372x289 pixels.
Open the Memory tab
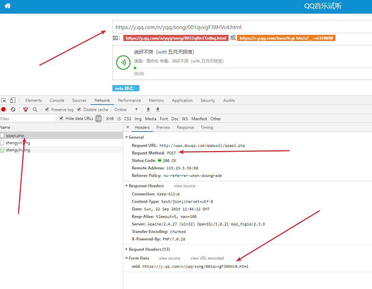point(156,100)
